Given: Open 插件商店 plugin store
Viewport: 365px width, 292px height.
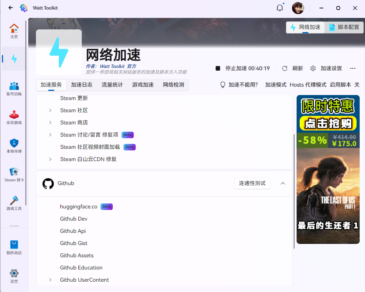Looking at the screenshot, I should [14, 247].
